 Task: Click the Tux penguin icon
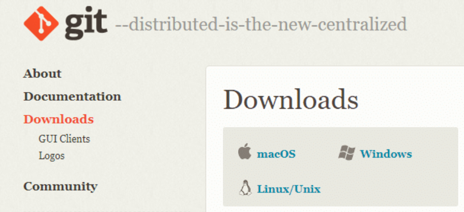(x=245, y=188)
